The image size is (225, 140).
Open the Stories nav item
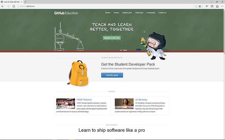[x=108, y=12]
